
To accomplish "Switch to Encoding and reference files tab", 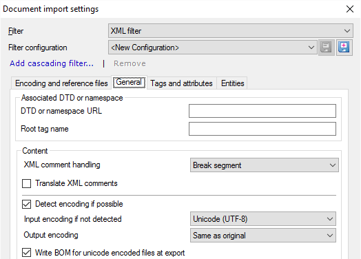I will pos(61,83).
